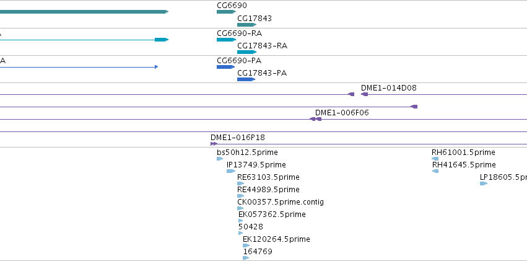Screen dimensions: 527x261
Task: Click the EK120264.5prime feature label
Action: coord(276,239)
